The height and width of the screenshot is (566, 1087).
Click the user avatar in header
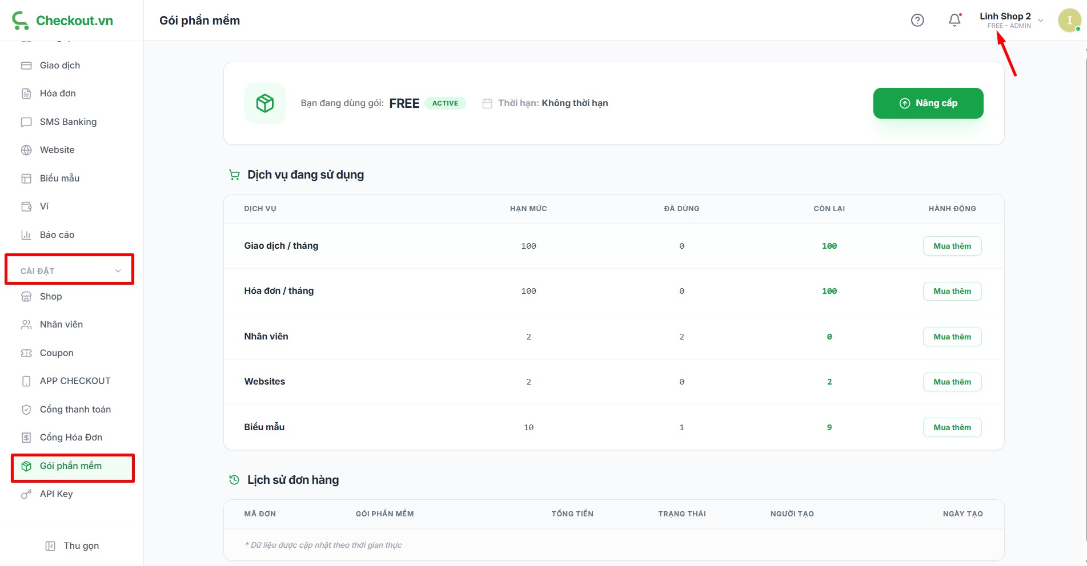tap(1069, 21)
